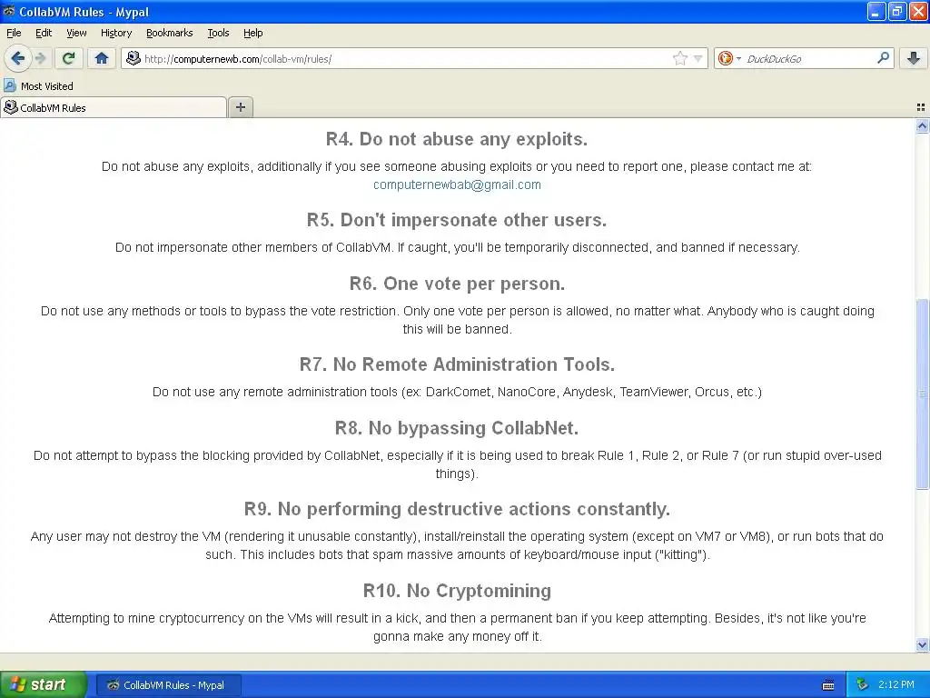This screenshot has width=930, height=698.
Task: Open the File menu
Action: coord(14,33)
